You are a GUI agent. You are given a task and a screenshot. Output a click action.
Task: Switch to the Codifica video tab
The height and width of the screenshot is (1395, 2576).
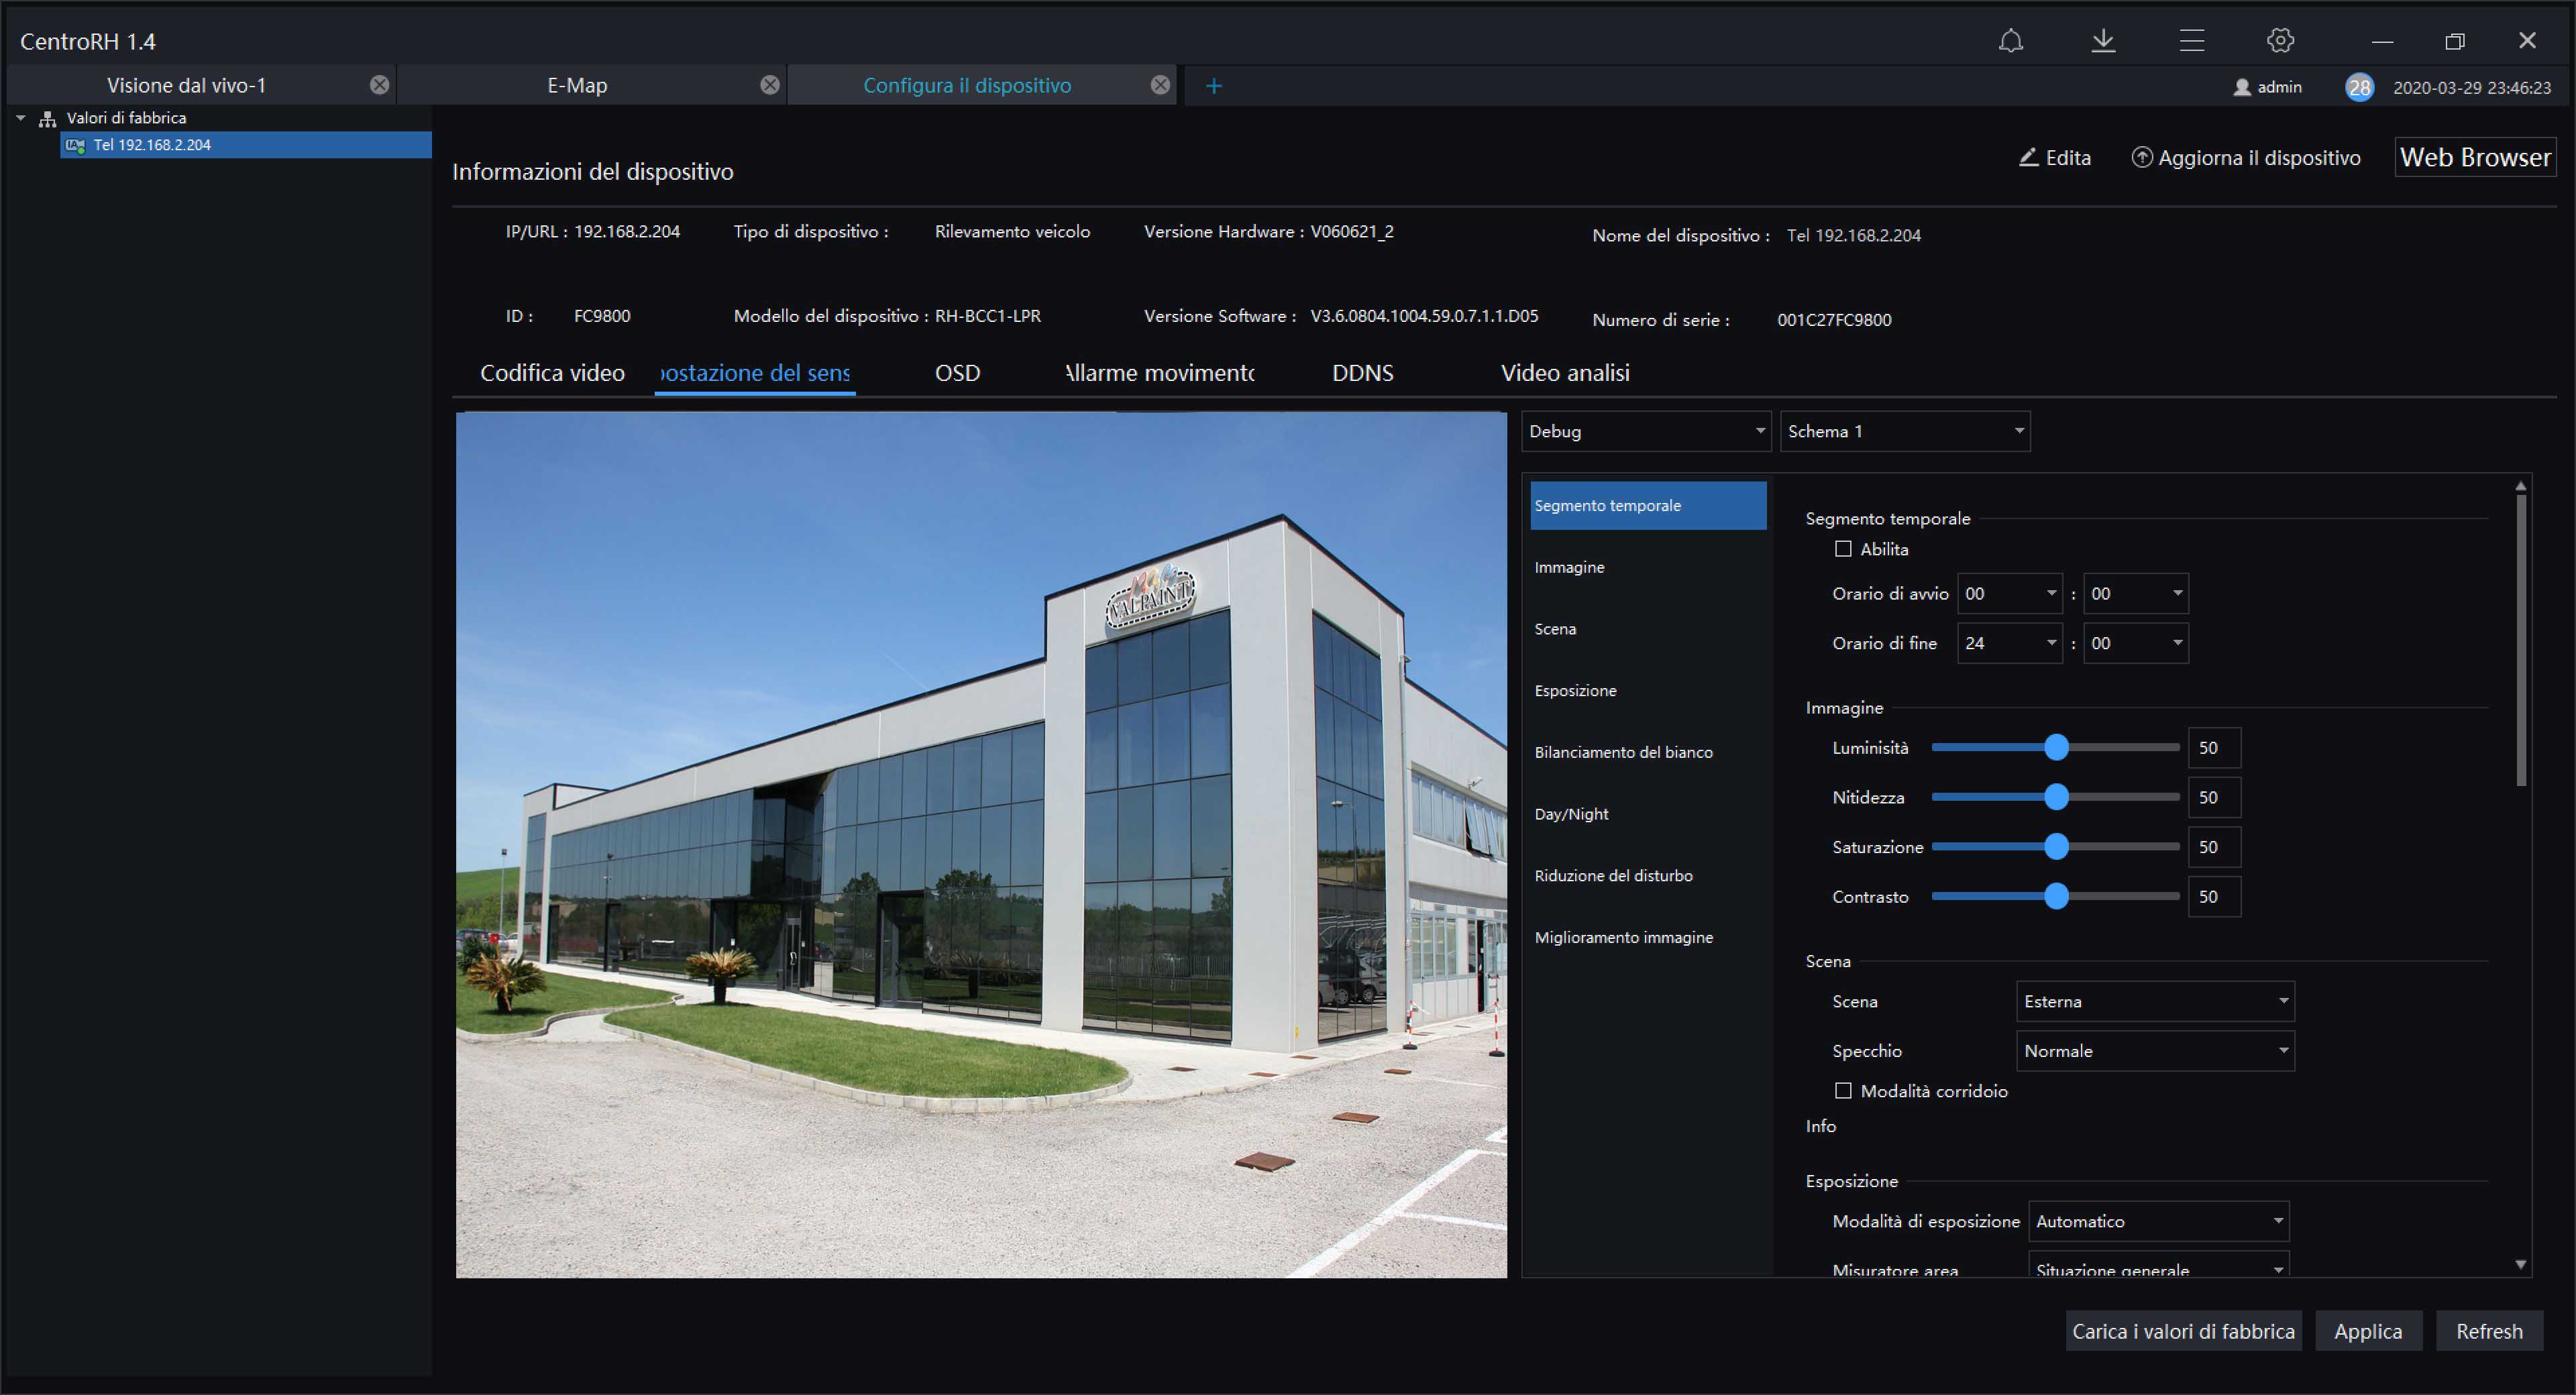tap(552, 373)
